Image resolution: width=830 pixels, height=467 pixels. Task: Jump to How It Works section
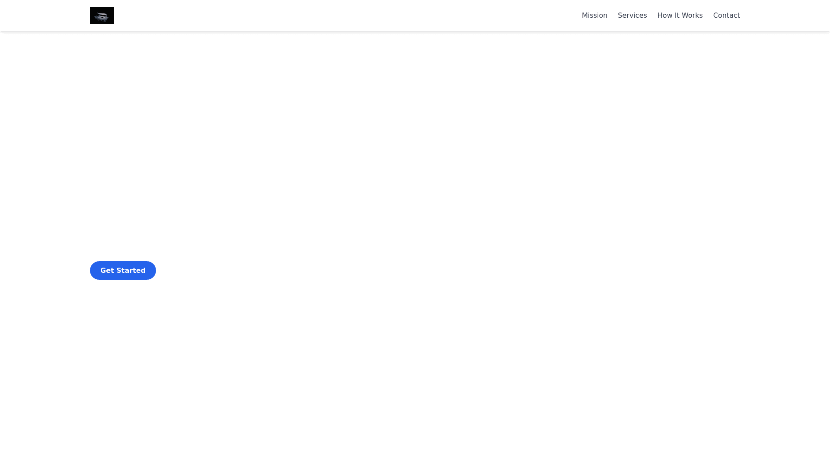point(680,16)
